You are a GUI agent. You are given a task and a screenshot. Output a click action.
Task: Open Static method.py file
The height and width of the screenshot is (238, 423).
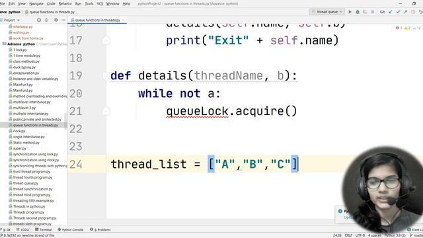coord(24,143)
